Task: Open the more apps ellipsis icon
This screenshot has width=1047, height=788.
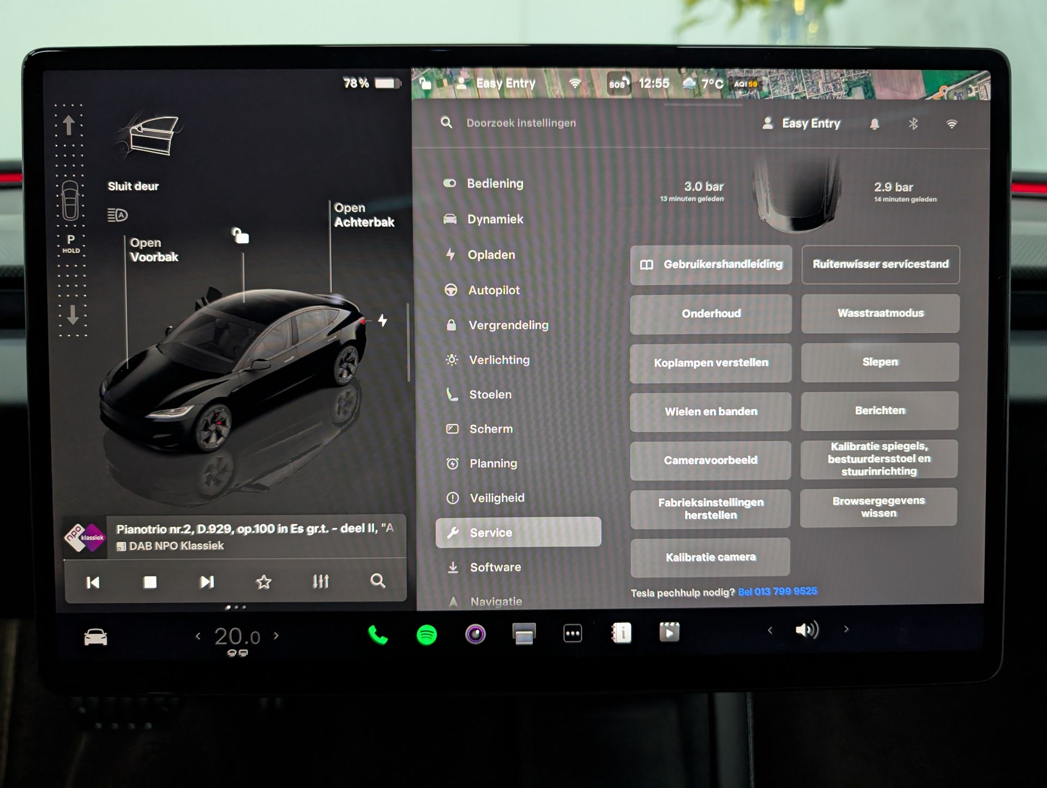Action: tap(573, 633)
